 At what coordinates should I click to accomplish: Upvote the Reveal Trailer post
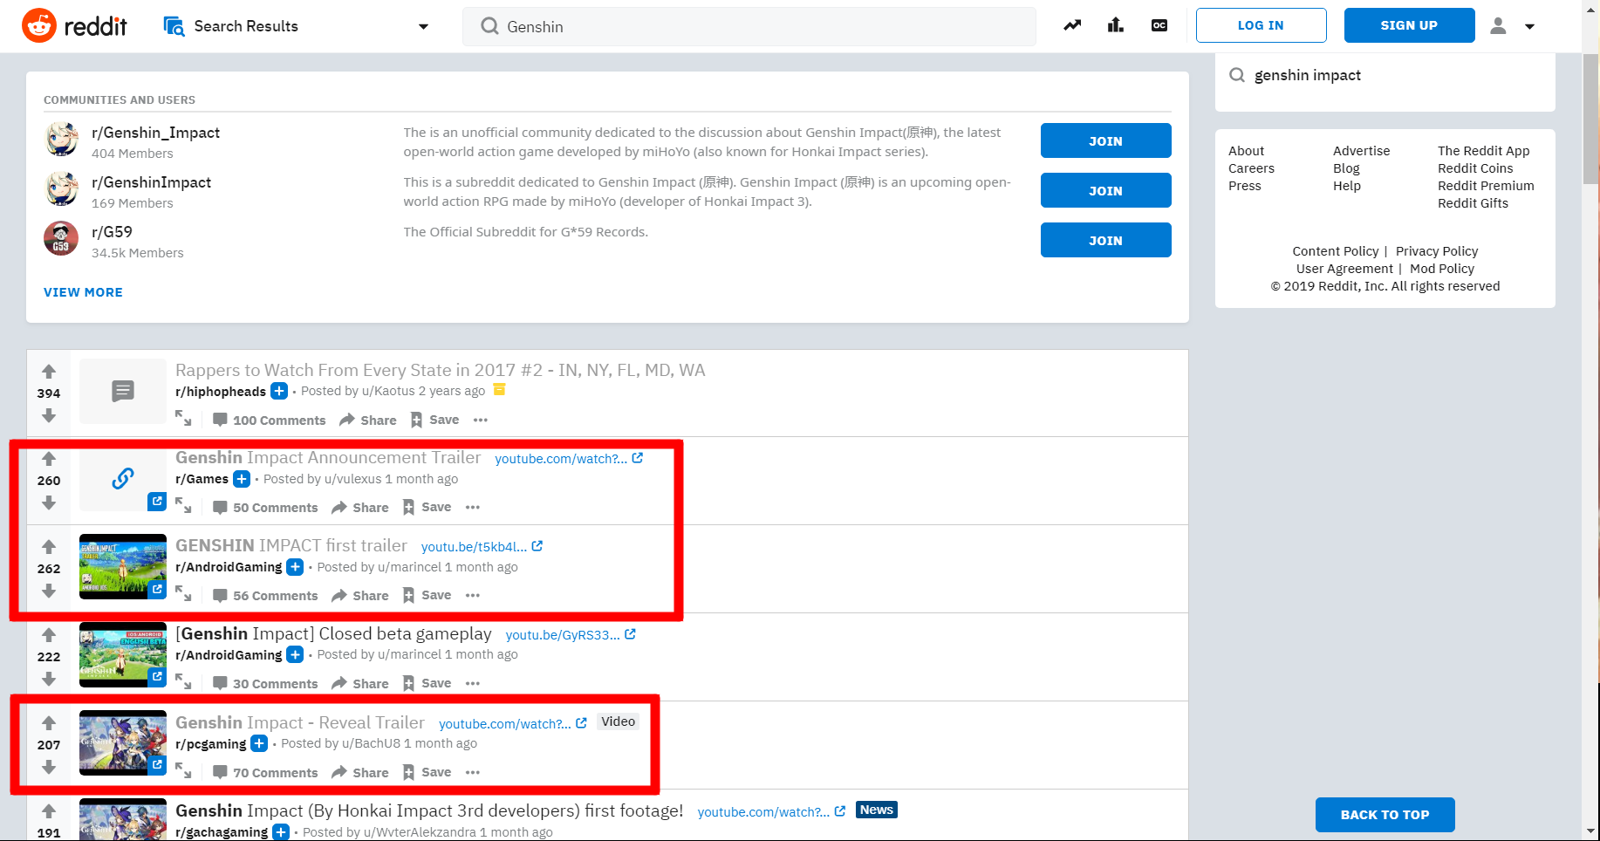click(49, 723)
